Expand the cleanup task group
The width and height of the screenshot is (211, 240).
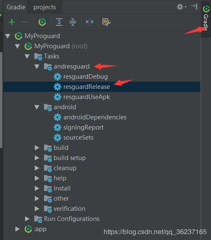pos(37,168)
